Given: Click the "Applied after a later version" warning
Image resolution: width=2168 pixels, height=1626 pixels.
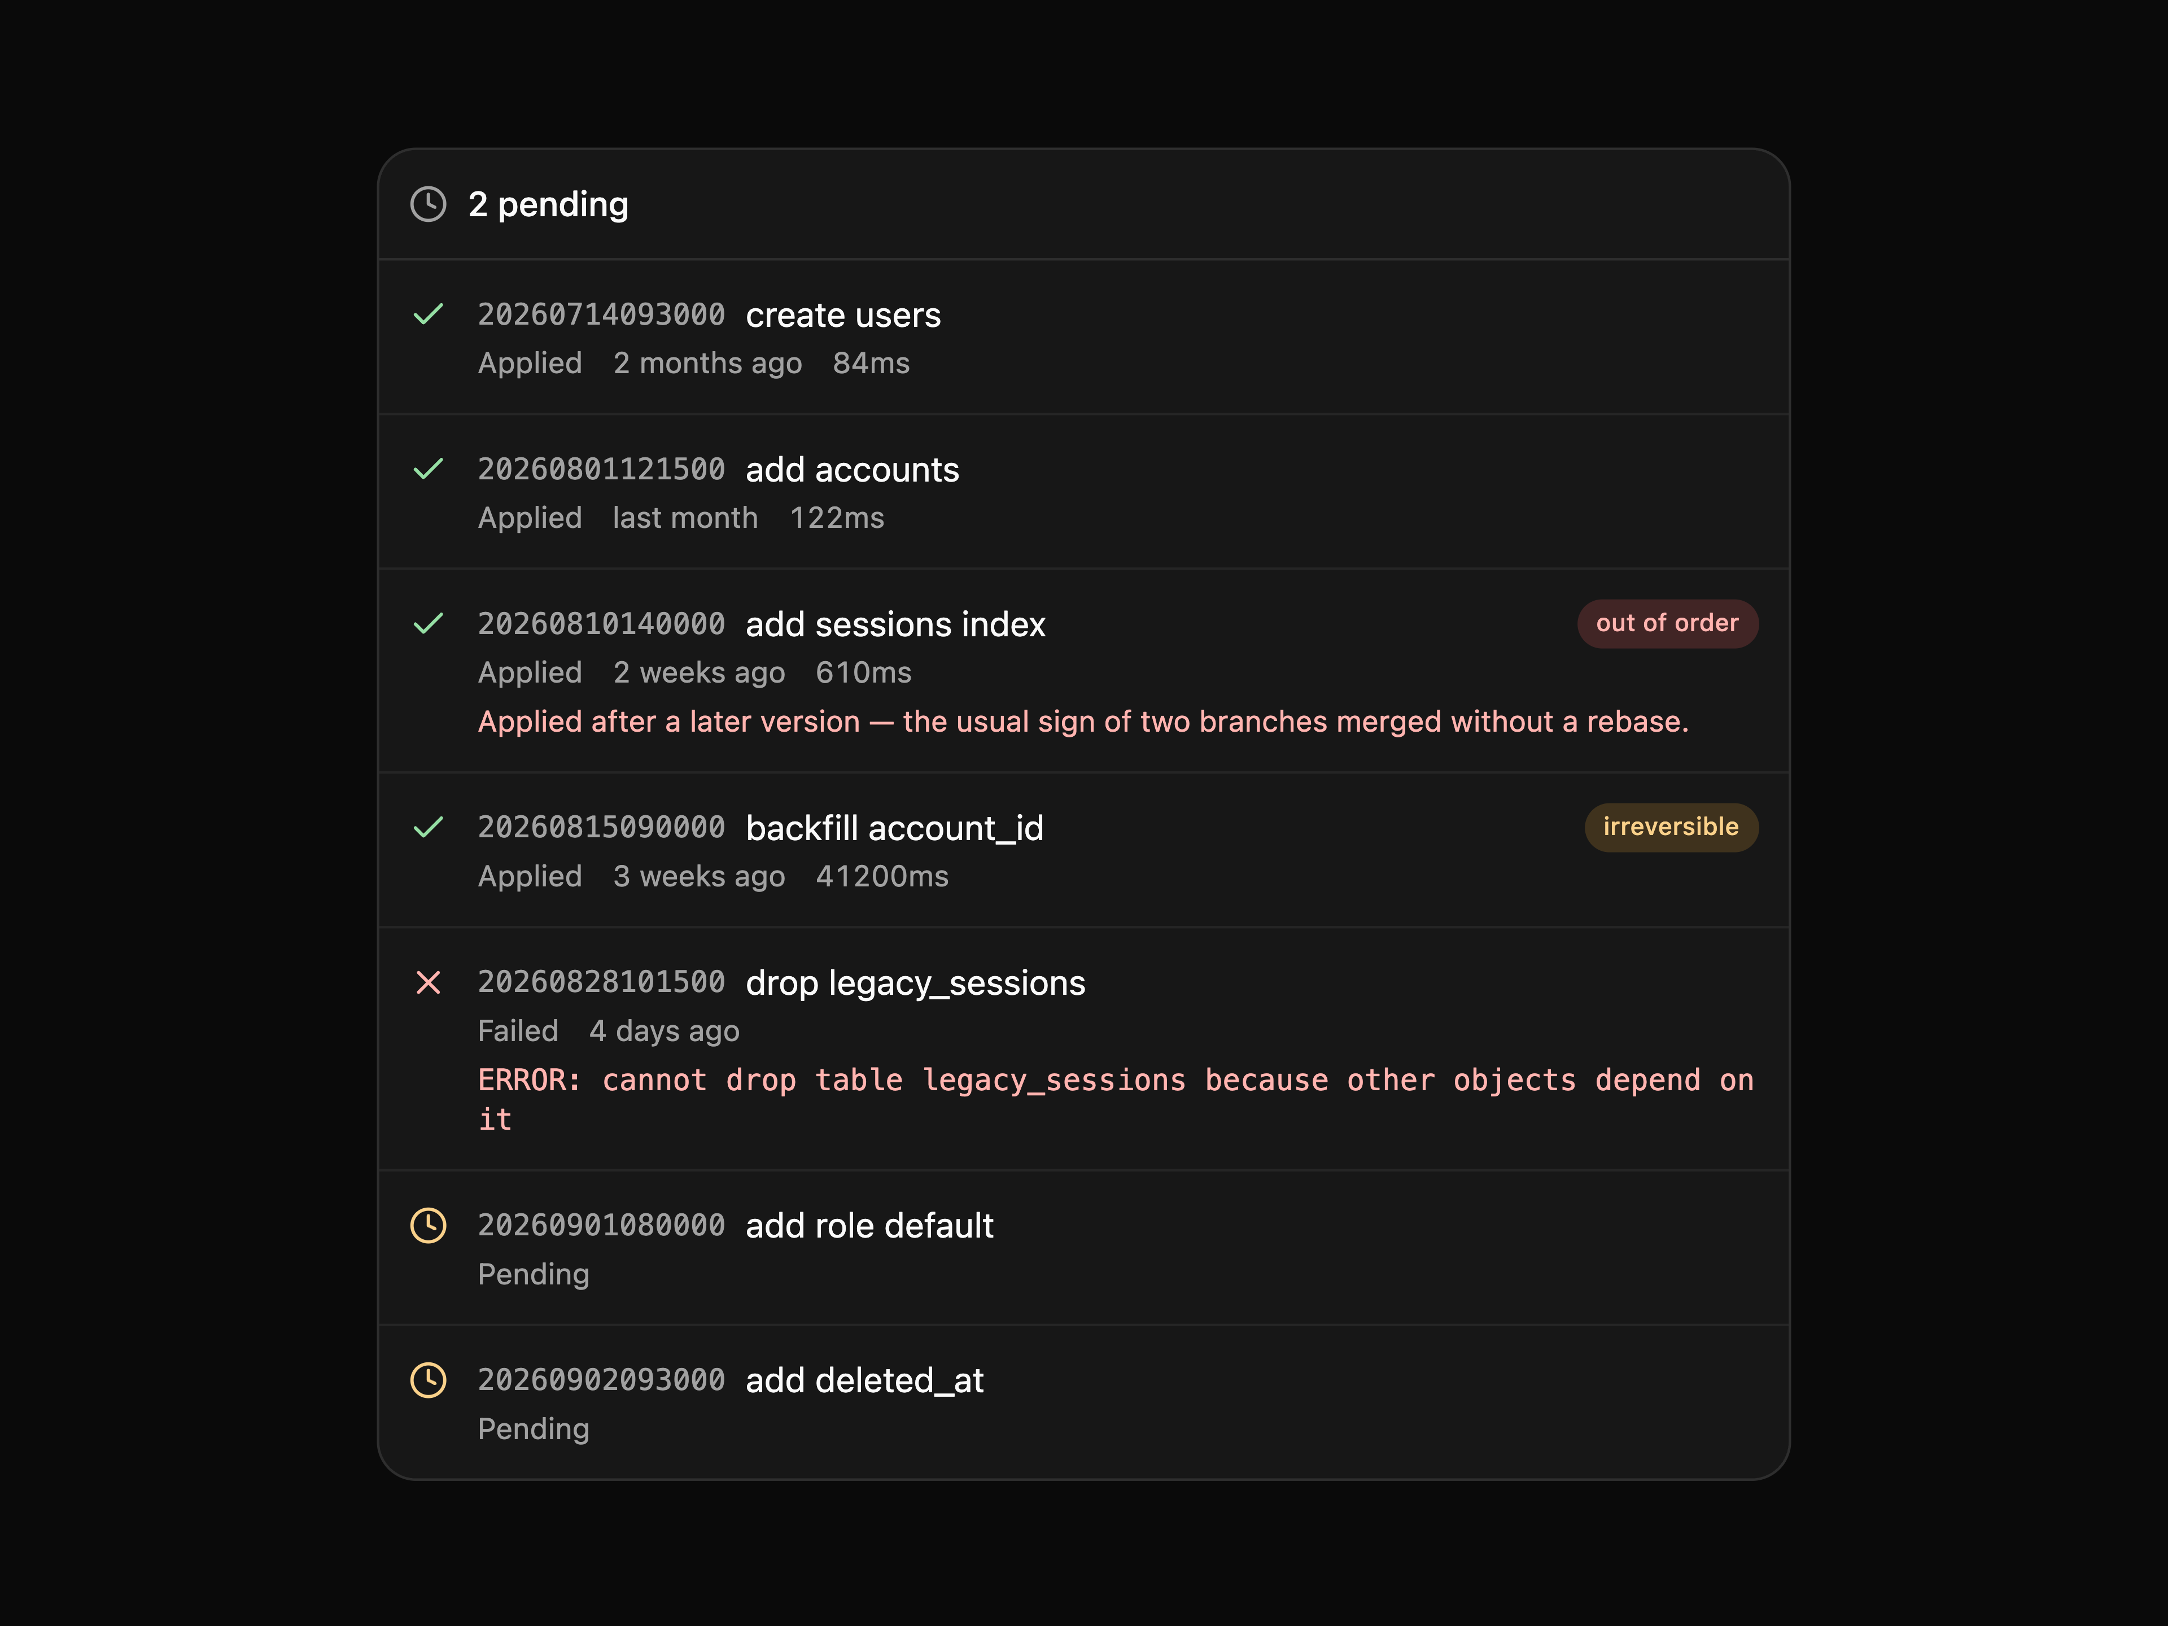Looking at the screenshot, I should (x=1083, y=722).
